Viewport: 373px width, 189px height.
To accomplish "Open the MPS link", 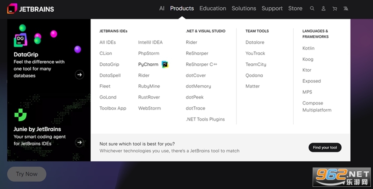I will click(x=307, y=92).
